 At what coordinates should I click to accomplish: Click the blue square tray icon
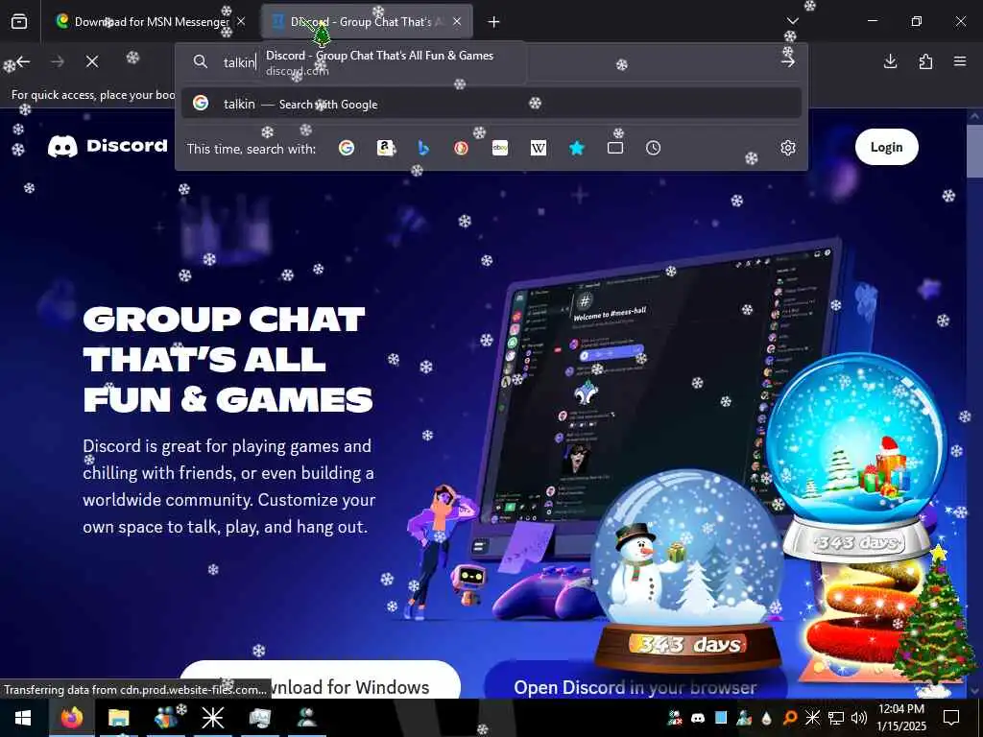721,718
